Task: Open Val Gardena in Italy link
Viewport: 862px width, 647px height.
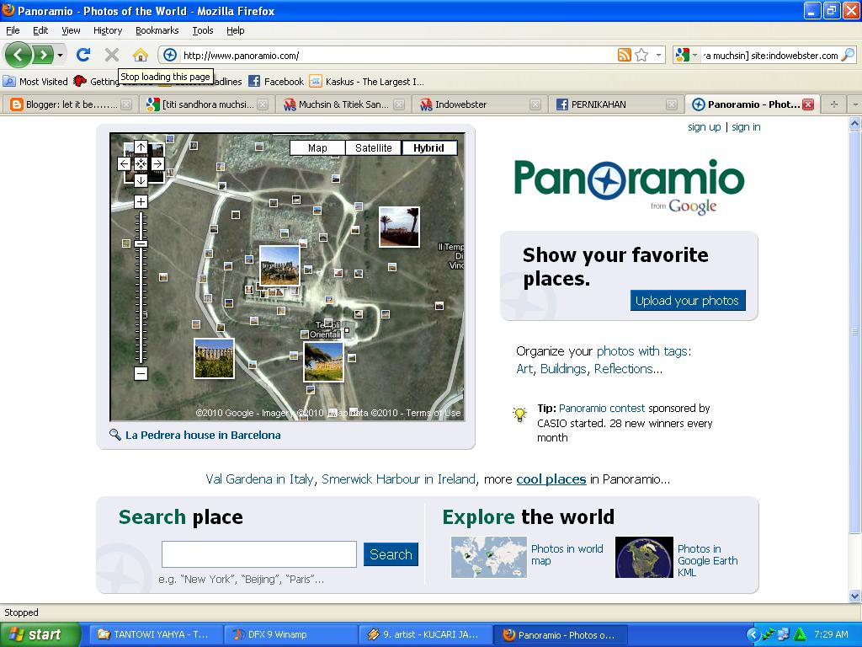Action: [x=259, y=479]
